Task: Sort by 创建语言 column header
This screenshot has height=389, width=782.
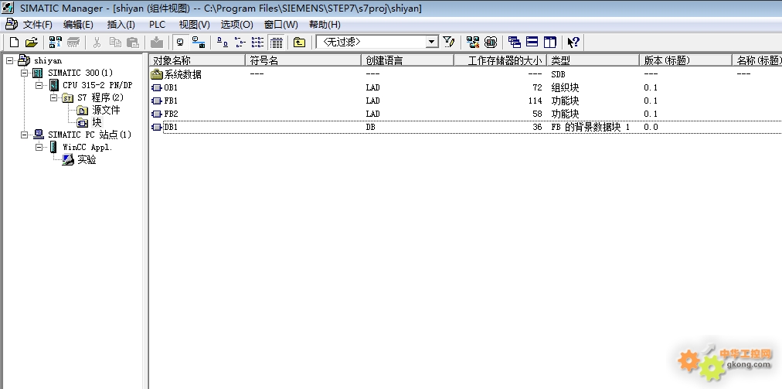Action: (408, 60)
